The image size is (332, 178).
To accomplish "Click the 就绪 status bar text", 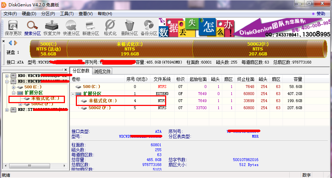I will coord(6,175).
